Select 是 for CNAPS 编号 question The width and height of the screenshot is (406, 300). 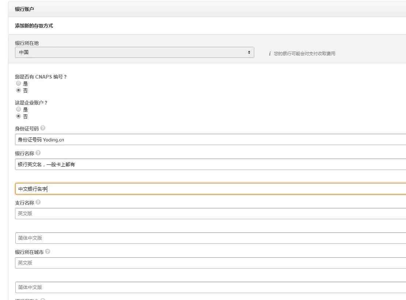[18, 83]
